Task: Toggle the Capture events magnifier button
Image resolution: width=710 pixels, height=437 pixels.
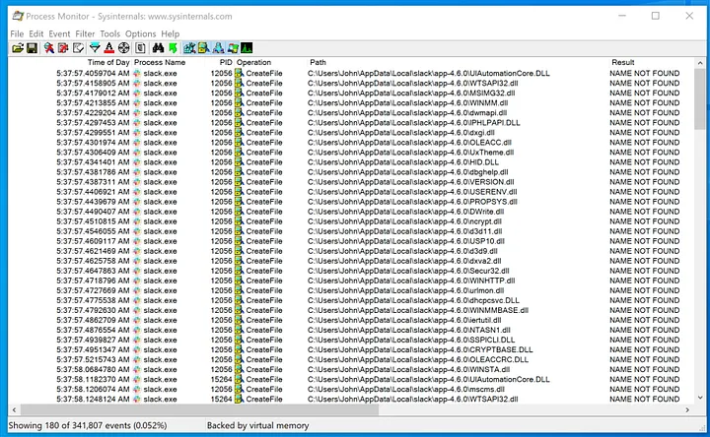Action: tap(48, 47)
